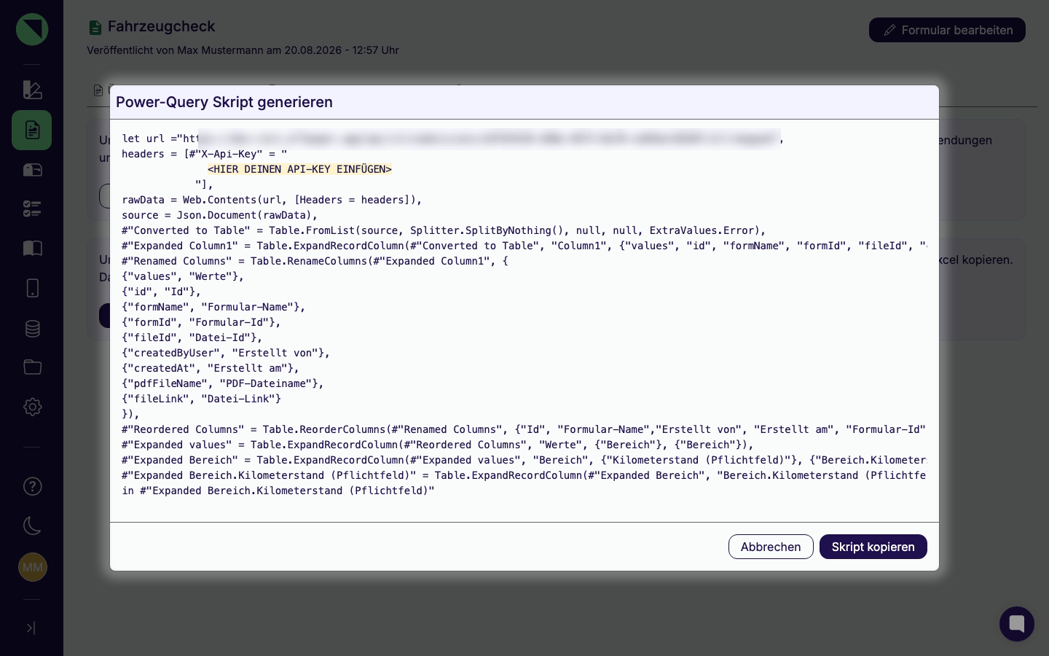This screenshot has height=656, width=1049.
Task: Open the MM user avatar
Action: tap(32, 567)
